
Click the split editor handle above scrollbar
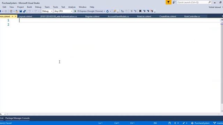pyautogui.click(x=222, y=20)
